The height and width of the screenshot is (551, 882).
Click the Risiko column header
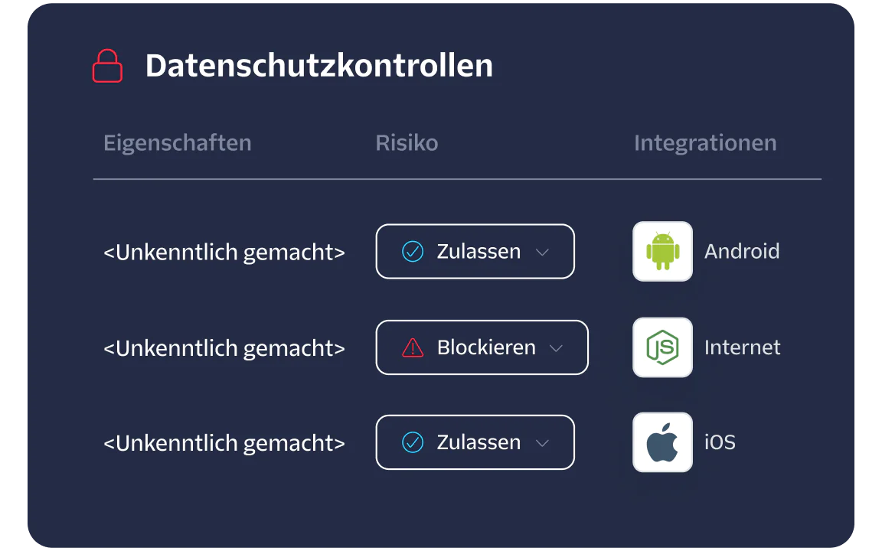(407, 142)
